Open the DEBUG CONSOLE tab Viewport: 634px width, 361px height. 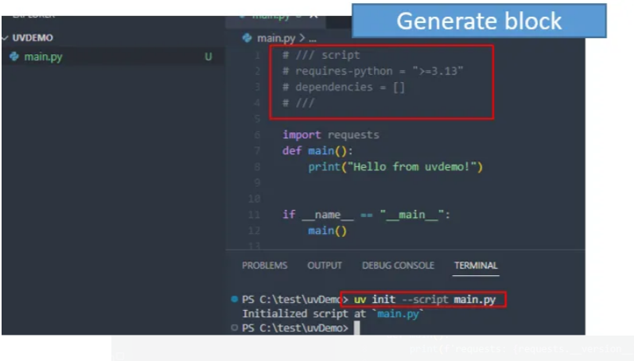(398, 266)
